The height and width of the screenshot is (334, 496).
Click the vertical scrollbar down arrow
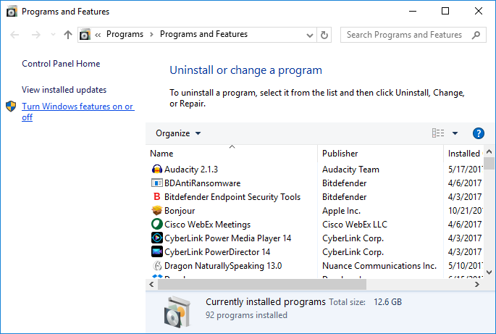489,272
